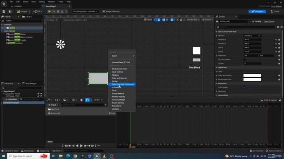Screen dimensions: 284x159
Task: Click the green Play simulation button
Action: tap(49, 11)
